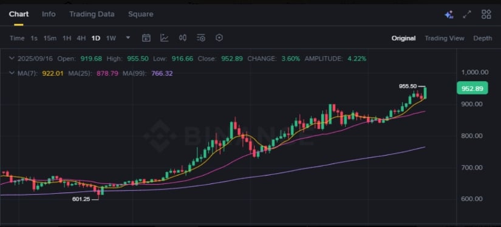Select the 4H timeframe
501x227 pixels.
coord(81,38)
